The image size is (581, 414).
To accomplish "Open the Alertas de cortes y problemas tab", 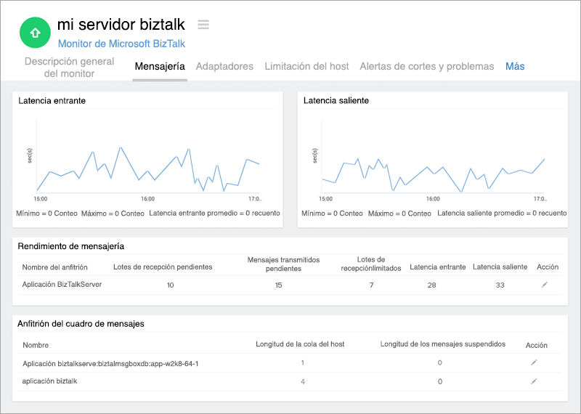I will [427, 66].
